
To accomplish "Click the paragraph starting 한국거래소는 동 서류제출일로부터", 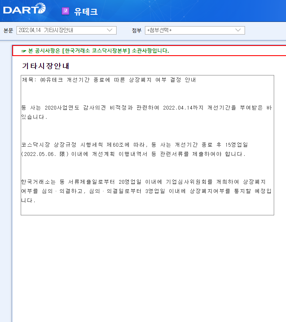I will (x=147, y=191).
